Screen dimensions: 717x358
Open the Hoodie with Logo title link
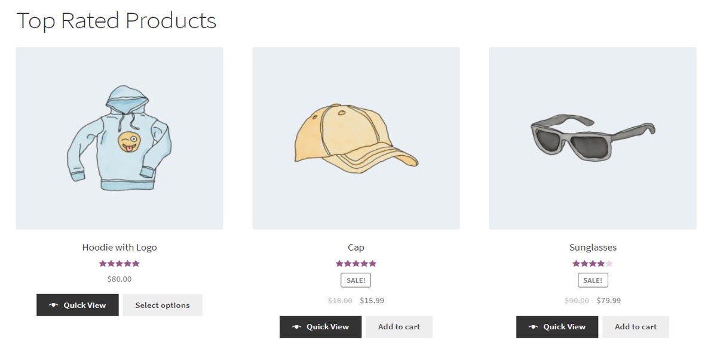tap(119, 247)
